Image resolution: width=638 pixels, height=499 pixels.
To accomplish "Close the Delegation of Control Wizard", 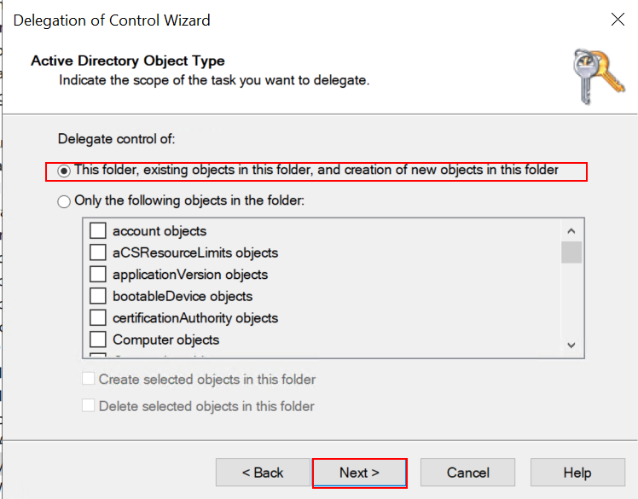I will coord(617,20).
